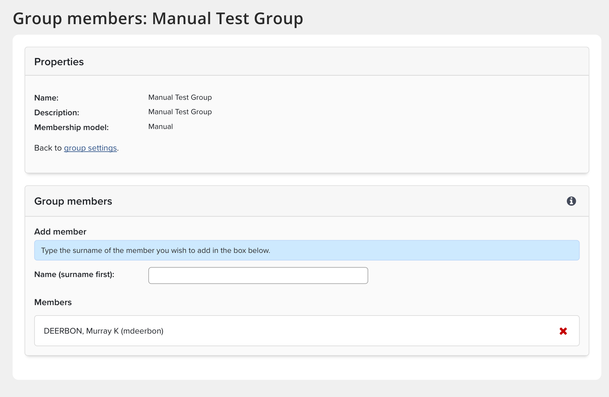The image size is (609, 397).
Task: Click the mdeerbon username in the member row
Action: (142, 331)
